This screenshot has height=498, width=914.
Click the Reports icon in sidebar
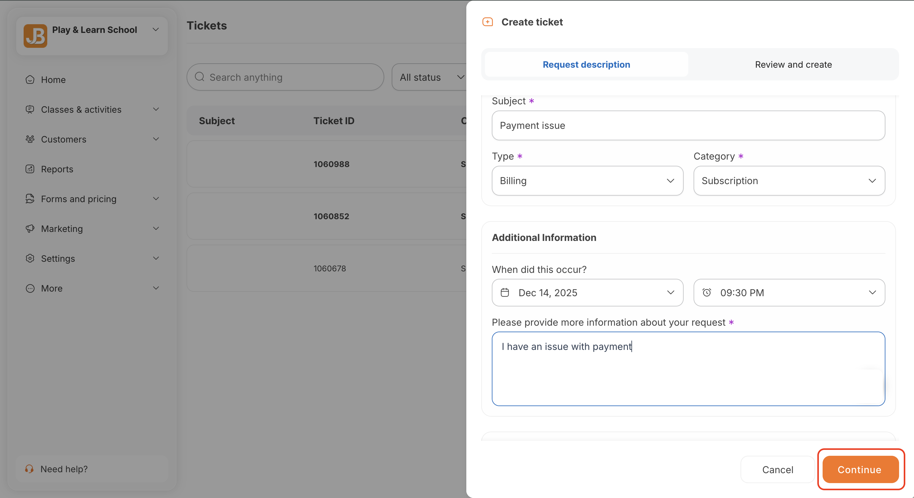point(30,169)
